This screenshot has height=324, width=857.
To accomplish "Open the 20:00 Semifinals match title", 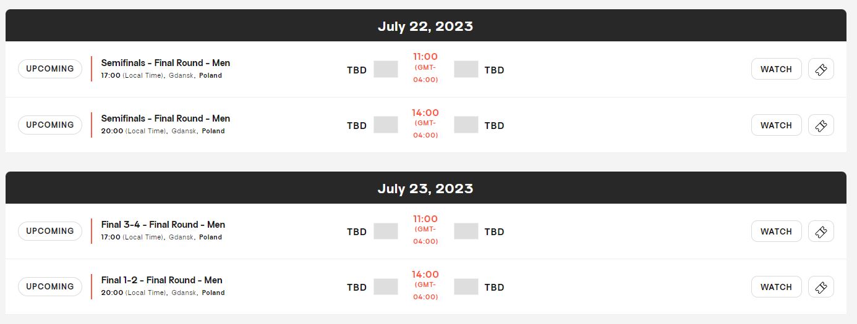I will pos(166,118).
